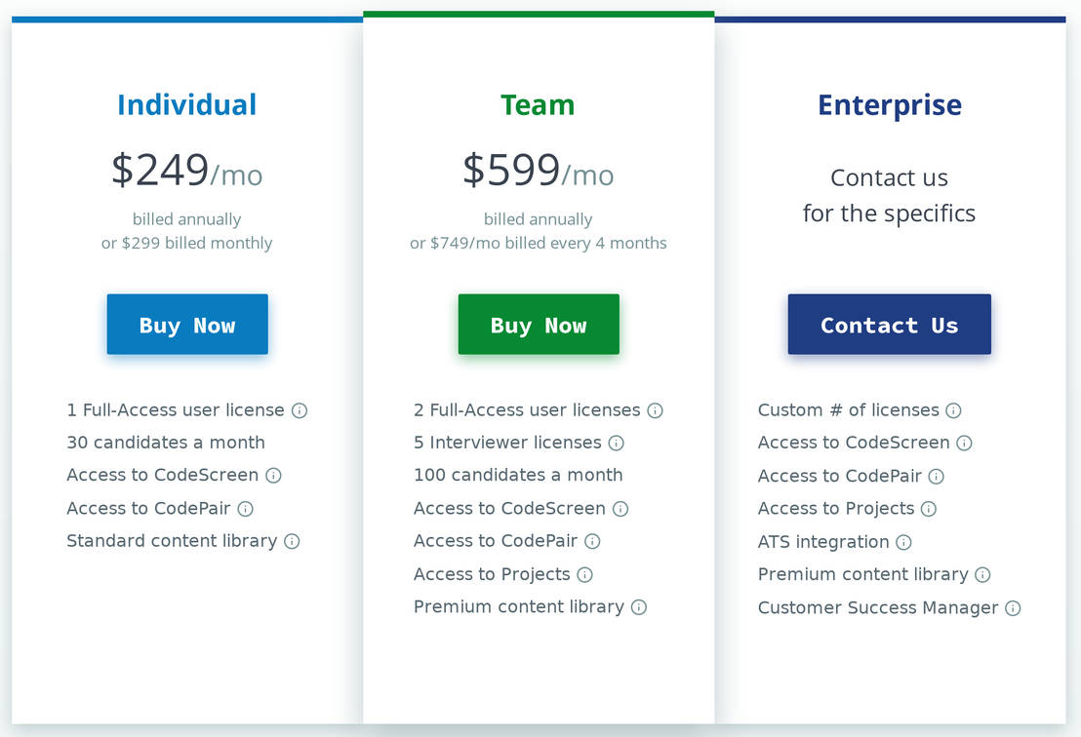This screenshot has height=737, width=1081.
Task: Select the Team plan heading
Action: coord(538,104)
